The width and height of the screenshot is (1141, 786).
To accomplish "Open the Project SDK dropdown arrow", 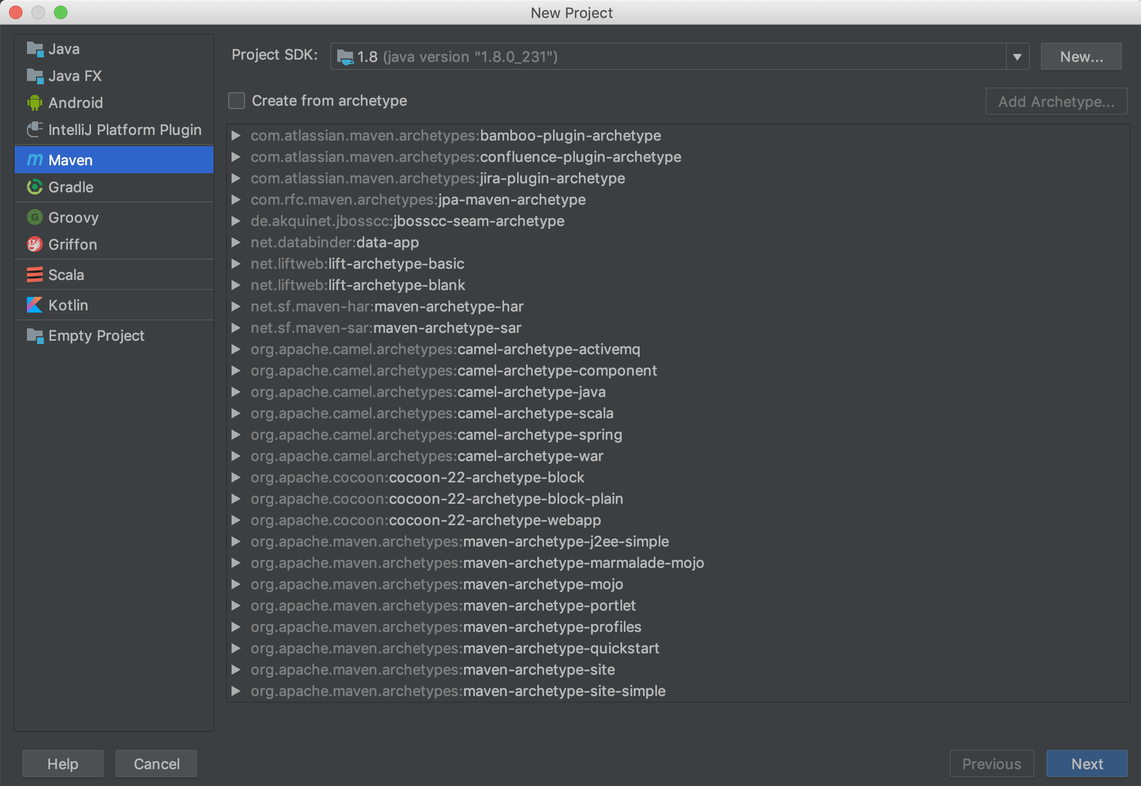I will pyautogui.click(x=1017, y=57).
